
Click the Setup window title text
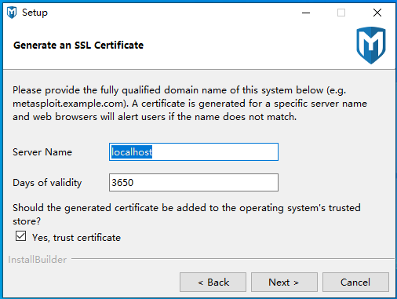pos(35,13)
